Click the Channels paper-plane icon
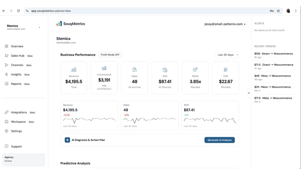Image resolution: width=301 pixels, height=169 pixels. [x=6, y=65]
